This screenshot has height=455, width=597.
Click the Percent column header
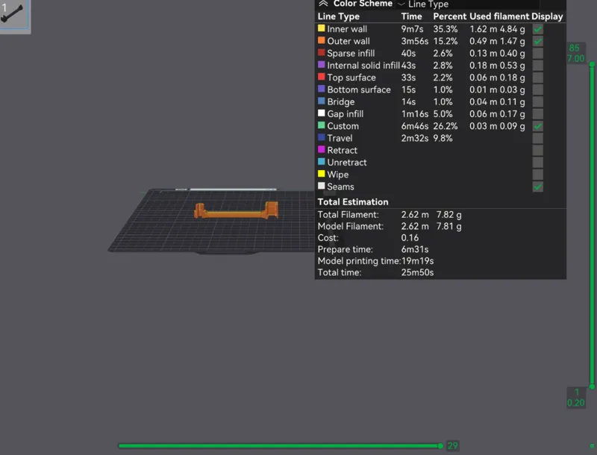pyautogui.click(x=449, y=16)
